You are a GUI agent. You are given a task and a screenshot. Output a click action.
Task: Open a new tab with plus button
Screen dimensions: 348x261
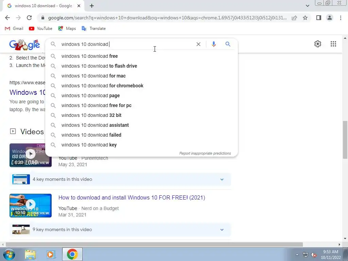tap(92, 6)
